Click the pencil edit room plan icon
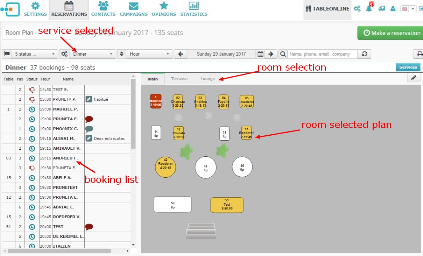Viewport: 423px width, 256px height. click(x=414, y=78)
